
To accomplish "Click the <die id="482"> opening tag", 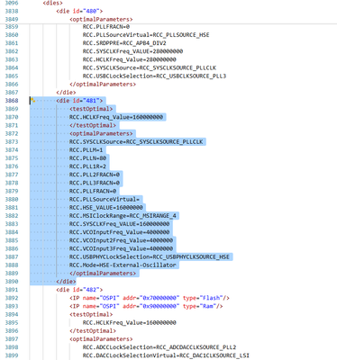I will 79,290.
